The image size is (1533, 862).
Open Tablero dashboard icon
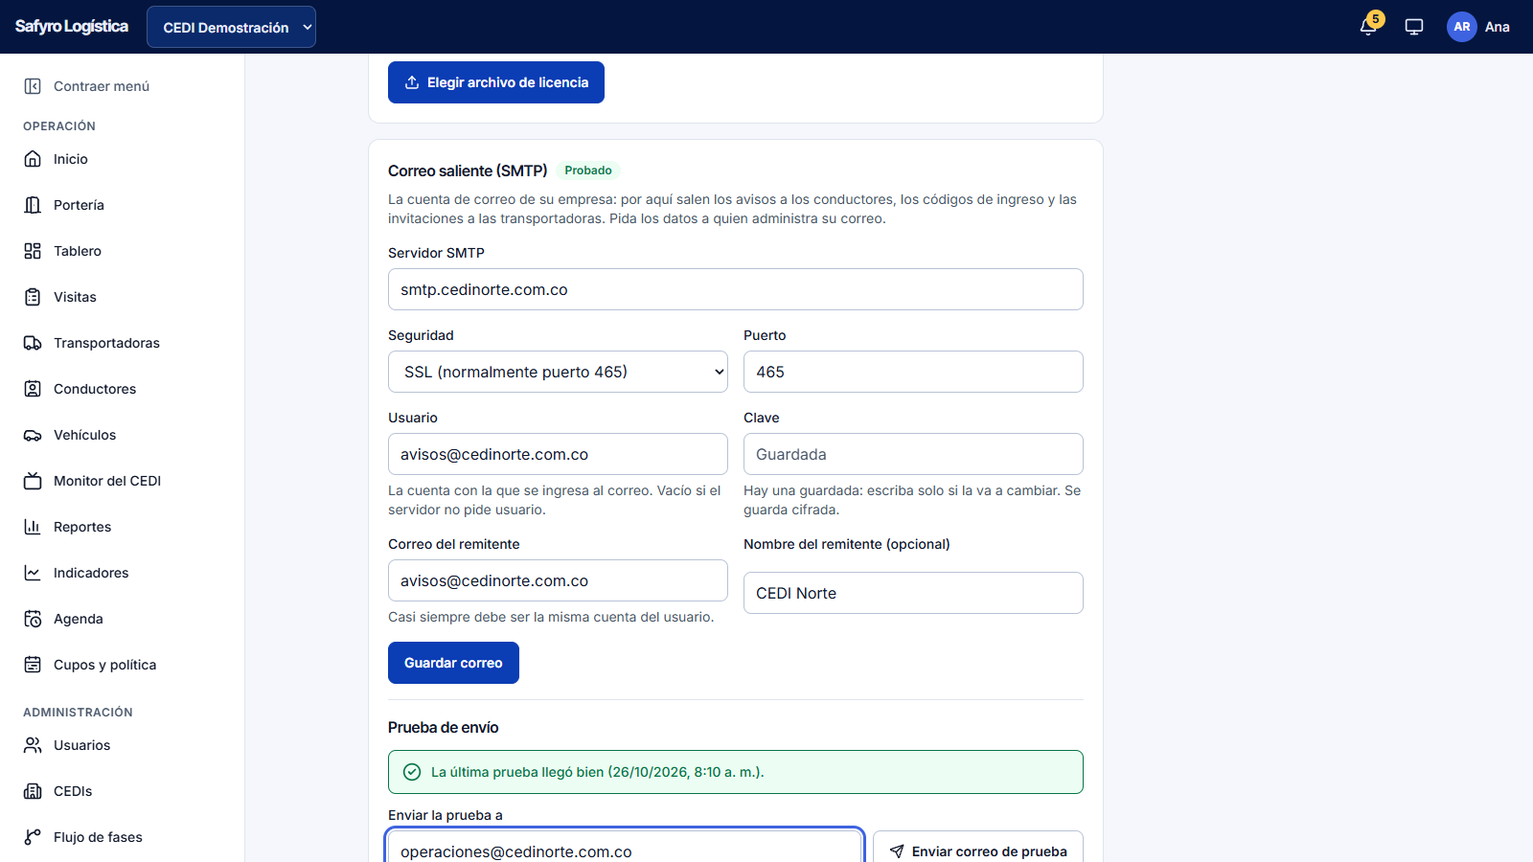(x=33, y=251)
